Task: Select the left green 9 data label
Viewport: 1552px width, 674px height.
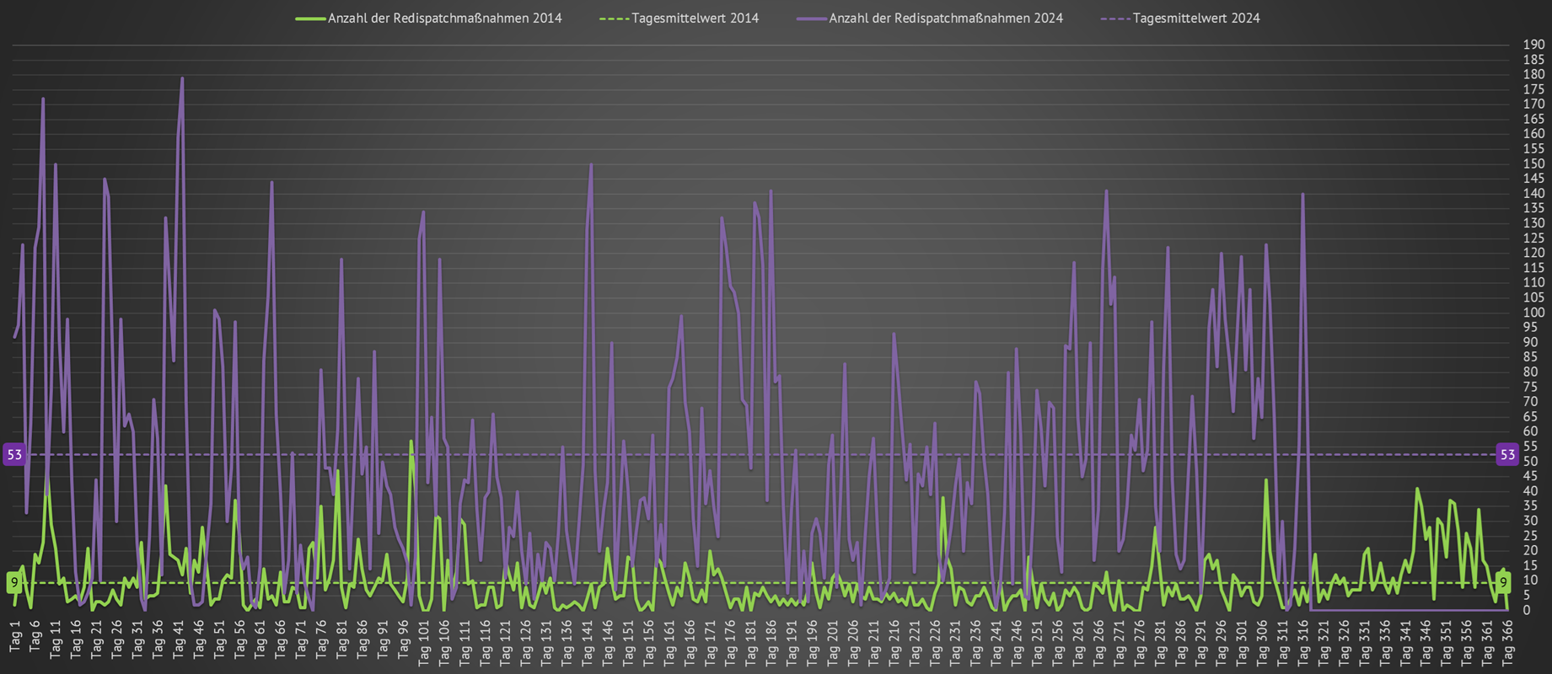Action: (x=14, y=582)
